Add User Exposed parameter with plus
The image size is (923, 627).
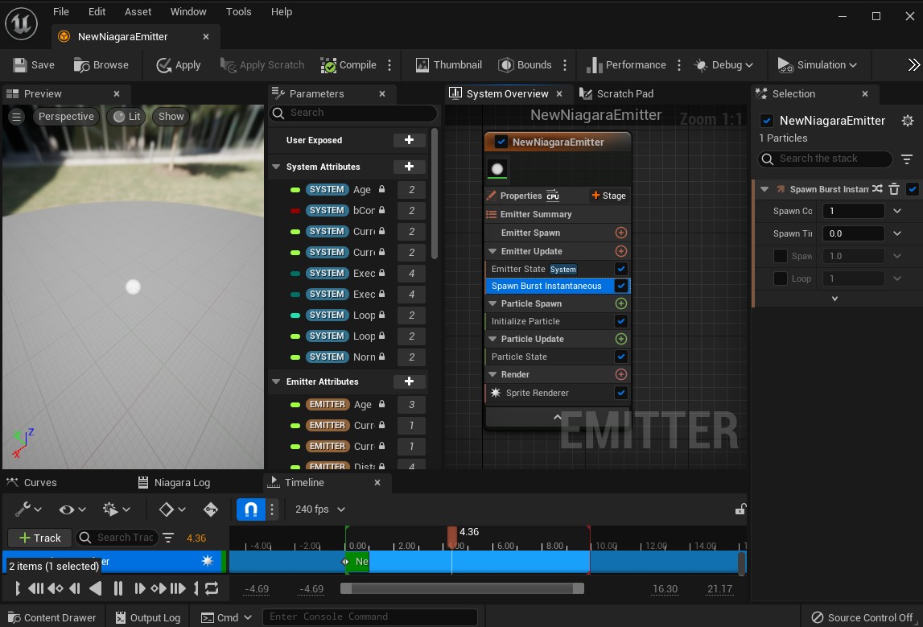409,140
